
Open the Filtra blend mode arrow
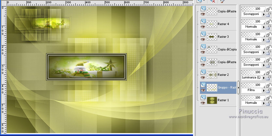264,90
